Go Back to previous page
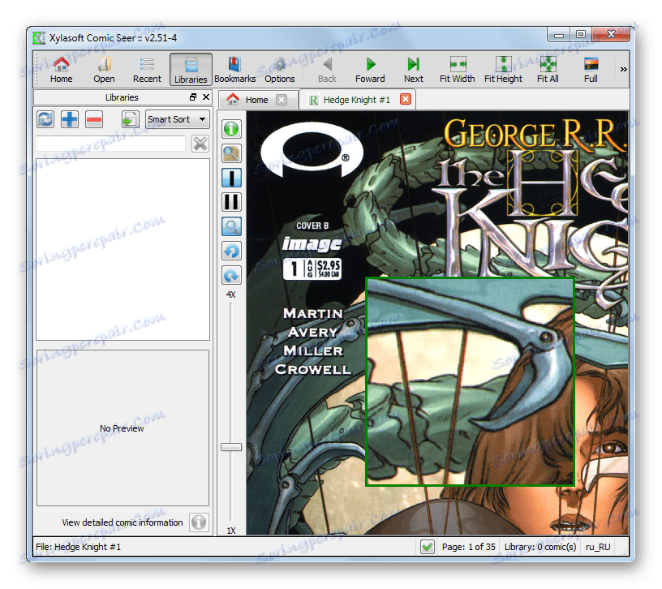Image resolution: width=662 pixels, height=589 pixels. coord(327,70)
